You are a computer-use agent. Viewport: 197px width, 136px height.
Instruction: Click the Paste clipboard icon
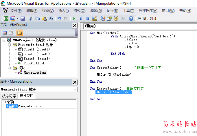44,19
